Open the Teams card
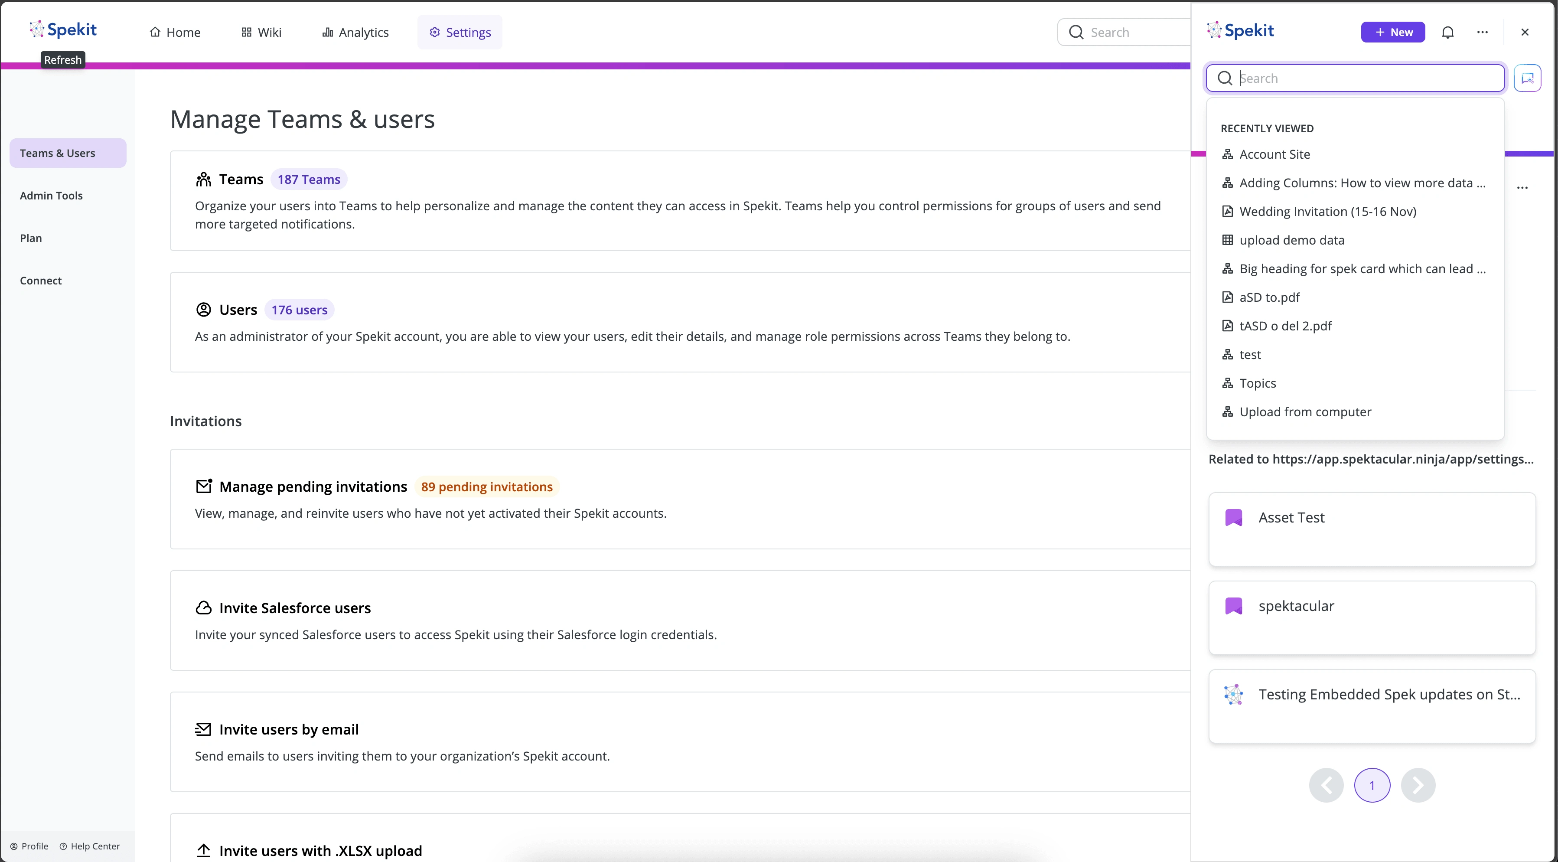The height and width of the screenshot is (862, 1558). (x=680, y=201)
